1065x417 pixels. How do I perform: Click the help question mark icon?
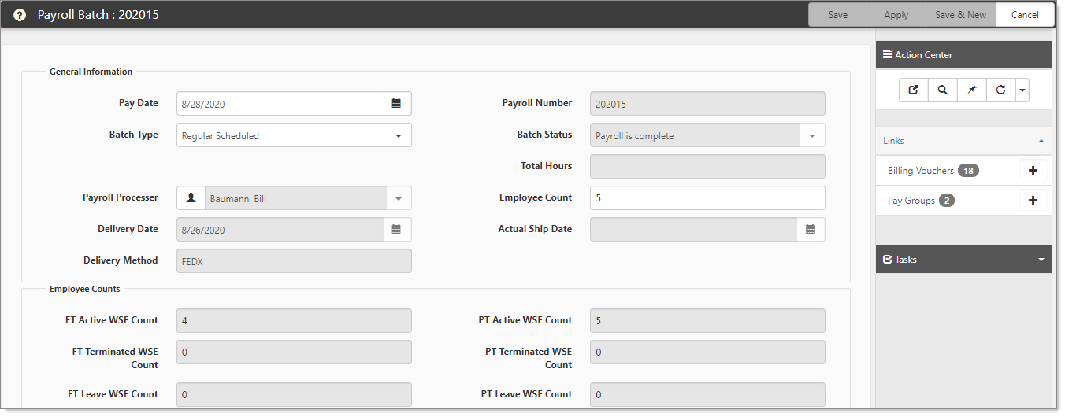pyautogui.click(x=20, y=15)
